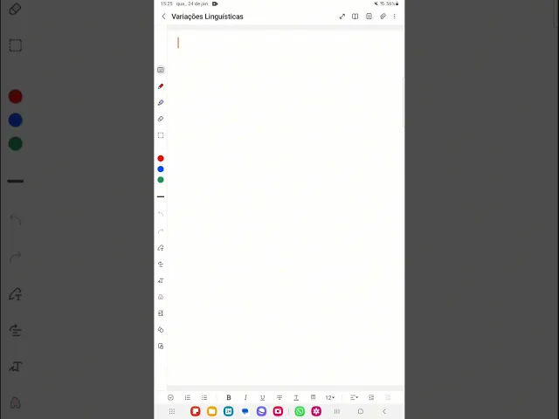Toggle italic text formatting

coord(245,397)
